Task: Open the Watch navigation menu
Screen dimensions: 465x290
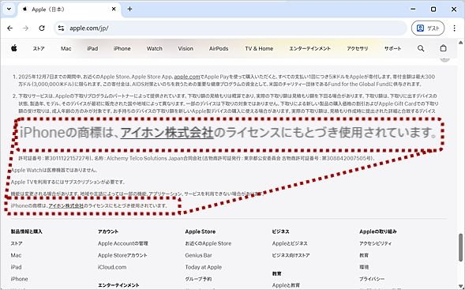Action: coord(154,49)
